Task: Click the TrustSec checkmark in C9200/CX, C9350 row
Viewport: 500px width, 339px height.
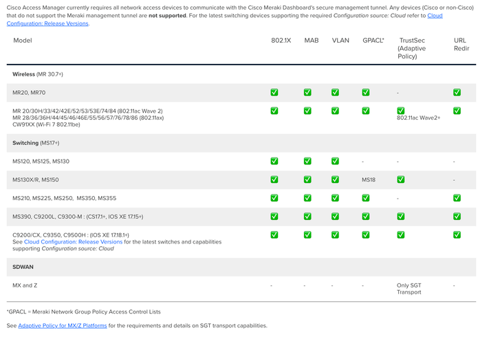Action: [401, 235]
